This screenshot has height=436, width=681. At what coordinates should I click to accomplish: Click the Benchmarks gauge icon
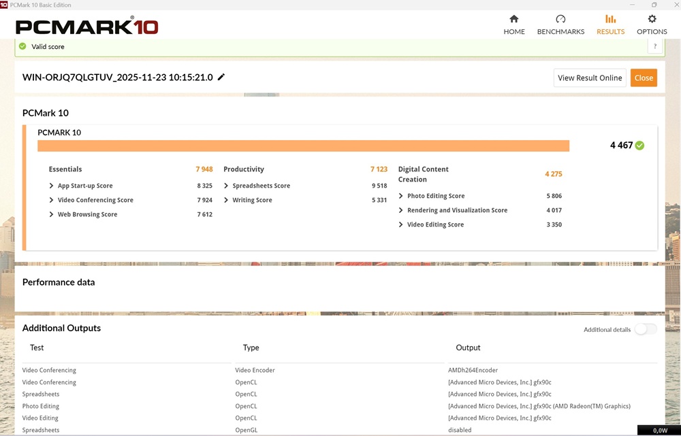(560, 19)
